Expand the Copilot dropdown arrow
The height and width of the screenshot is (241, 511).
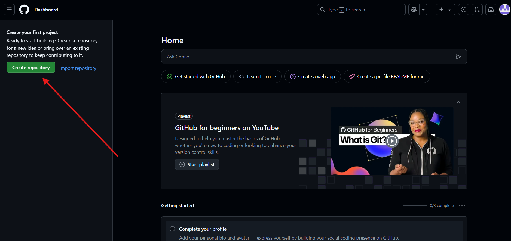[x=423, y=10]
